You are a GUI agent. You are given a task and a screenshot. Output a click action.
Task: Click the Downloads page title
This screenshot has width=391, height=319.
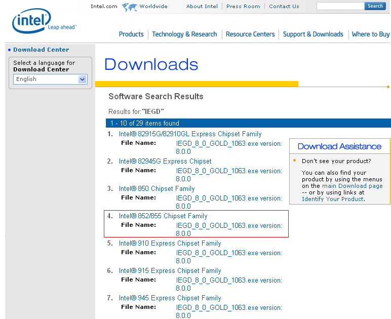point(151,64)
